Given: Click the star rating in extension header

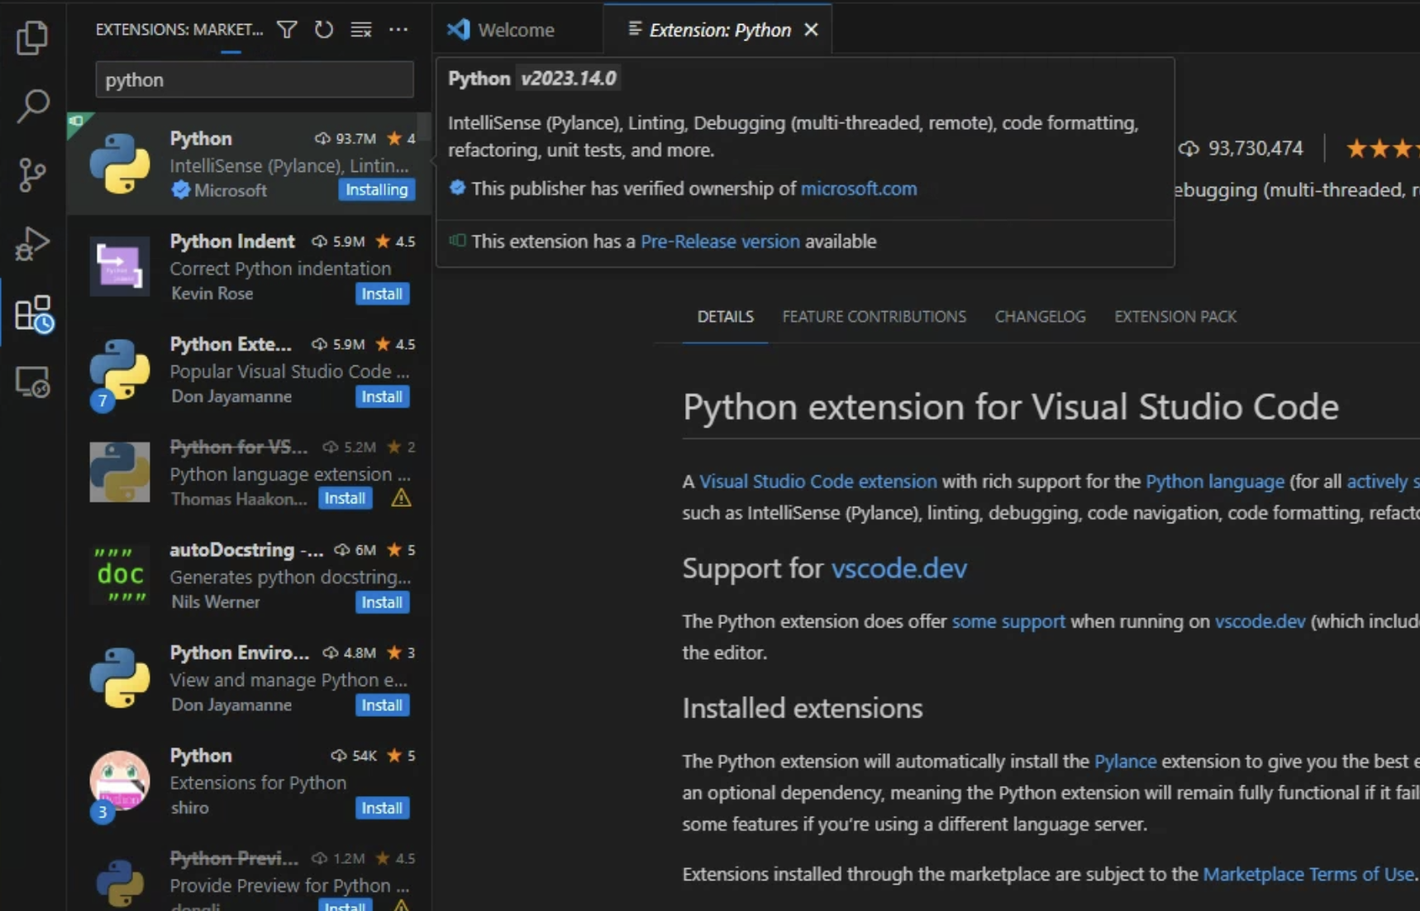Looking at the screenshot, I should (x=1383, y=149).
